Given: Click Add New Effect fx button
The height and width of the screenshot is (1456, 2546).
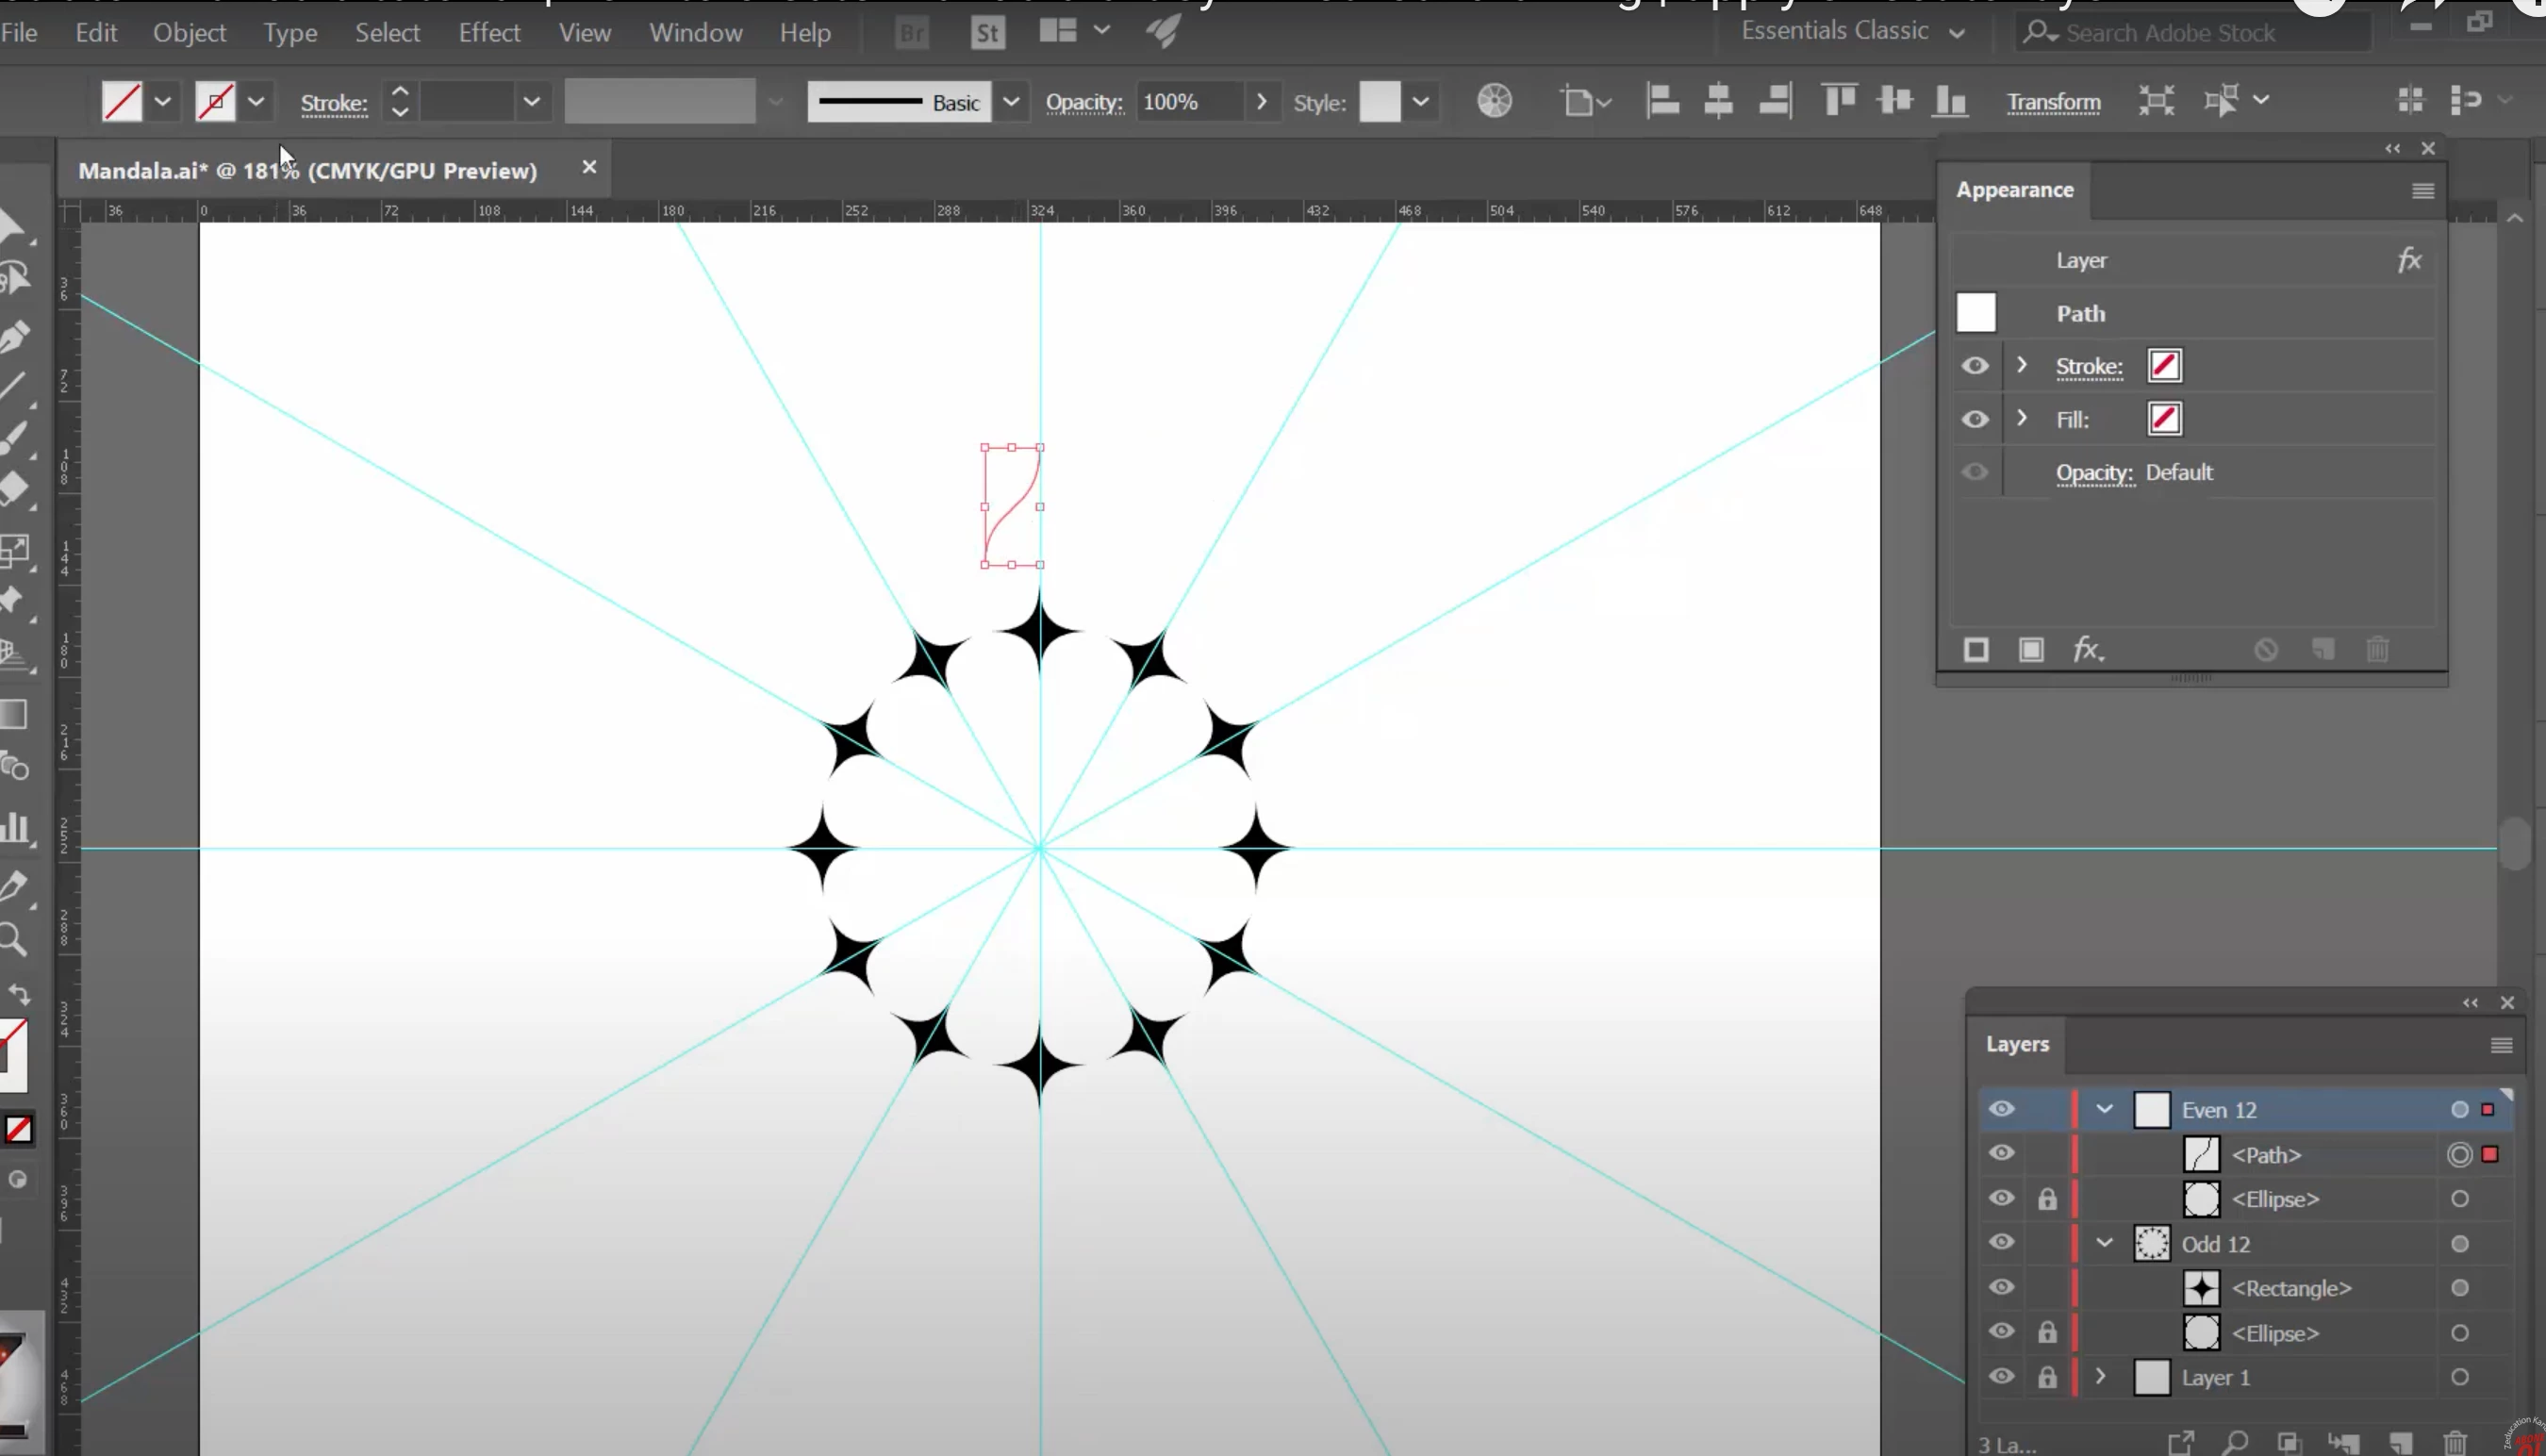Looking at the screenshot, I should coord(2087,650).
